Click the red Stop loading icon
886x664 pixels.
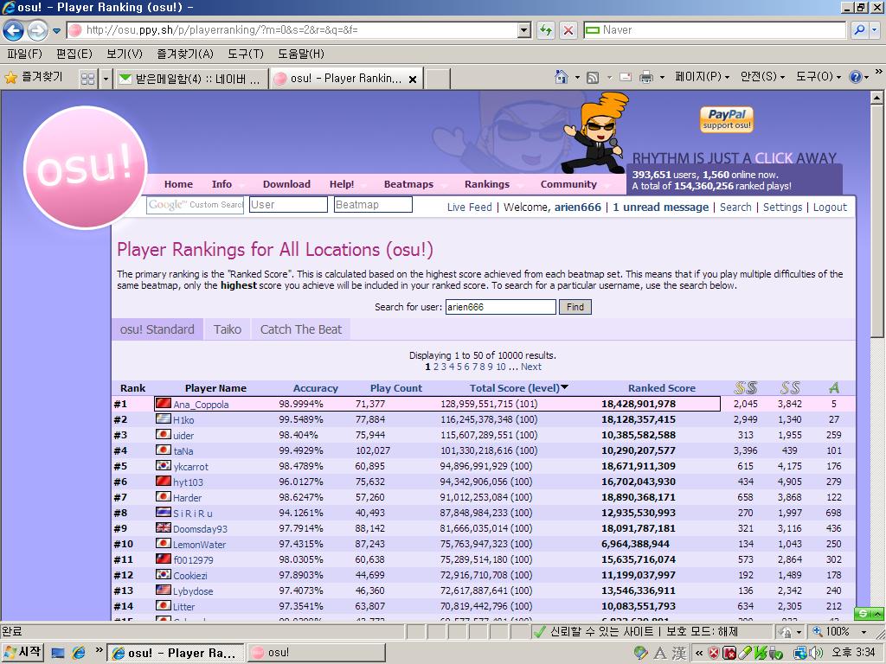tap(568, 30)
